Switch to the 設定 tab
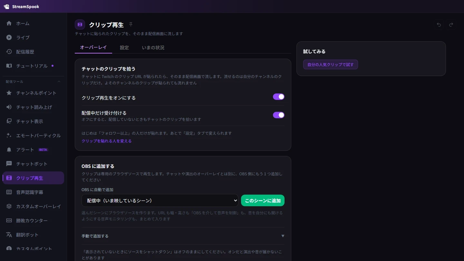The height and width of the screenshot is (261, 464). (x=124, y=47)
